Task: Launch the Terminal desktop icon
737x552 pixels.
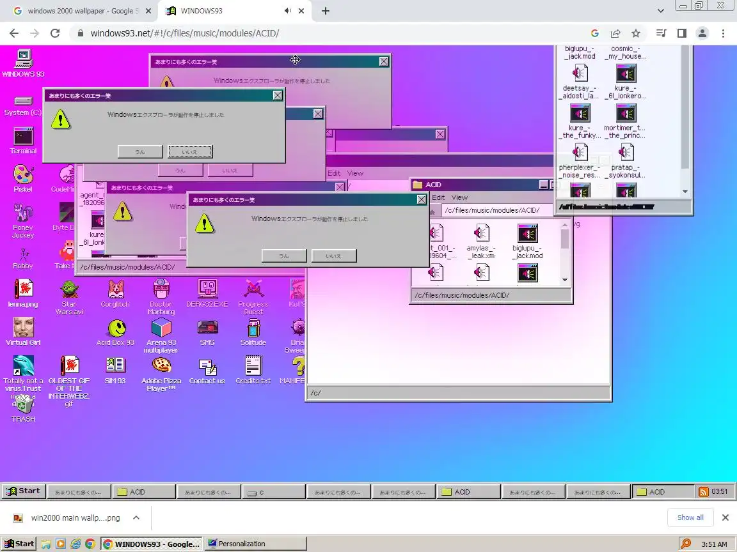Action: click(23, 141)
